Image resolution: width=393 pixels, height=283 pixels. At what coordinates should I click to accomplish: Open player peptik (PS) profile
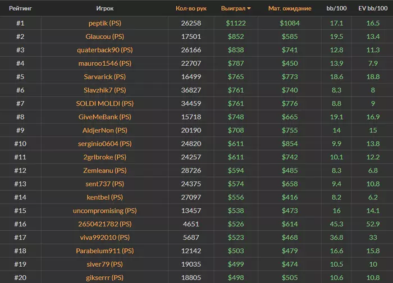tap(105, 23)
